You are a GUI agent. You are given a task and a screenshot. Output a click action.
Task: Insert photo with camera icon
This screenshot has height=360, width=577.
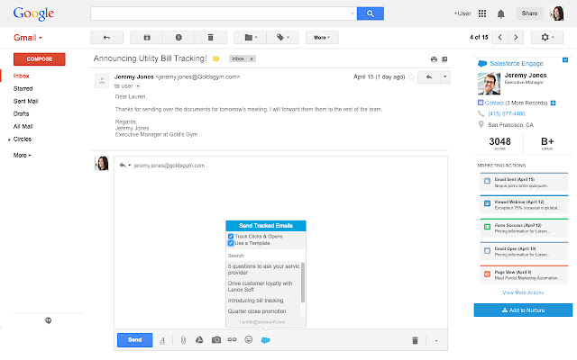(x=216, y=340)
